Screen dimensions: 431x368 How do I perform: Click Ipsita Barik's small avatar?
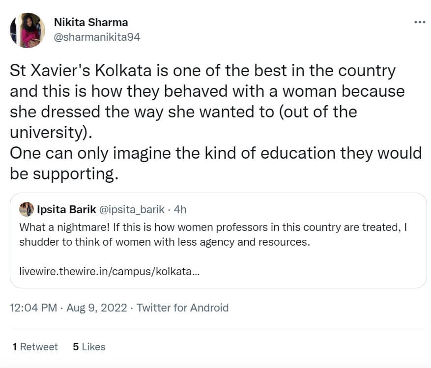point(27,209)
